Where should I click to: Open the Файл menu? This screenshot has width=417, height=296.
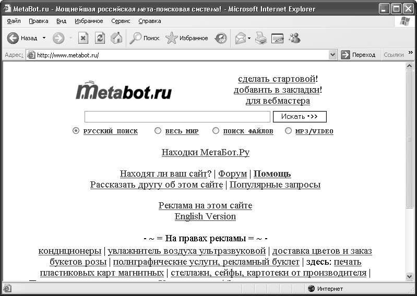point(14,21)
